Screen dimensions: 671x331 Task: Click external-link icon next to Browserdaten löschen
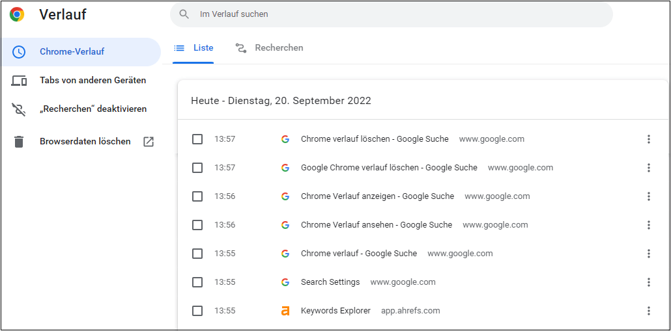148,142
